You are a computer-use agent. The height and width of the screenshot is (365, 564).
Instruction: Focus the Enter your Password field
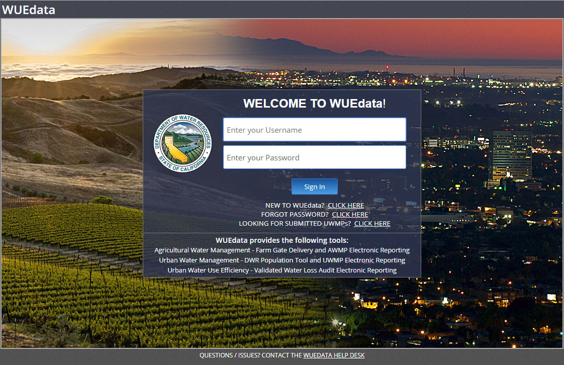click(314, 157)
